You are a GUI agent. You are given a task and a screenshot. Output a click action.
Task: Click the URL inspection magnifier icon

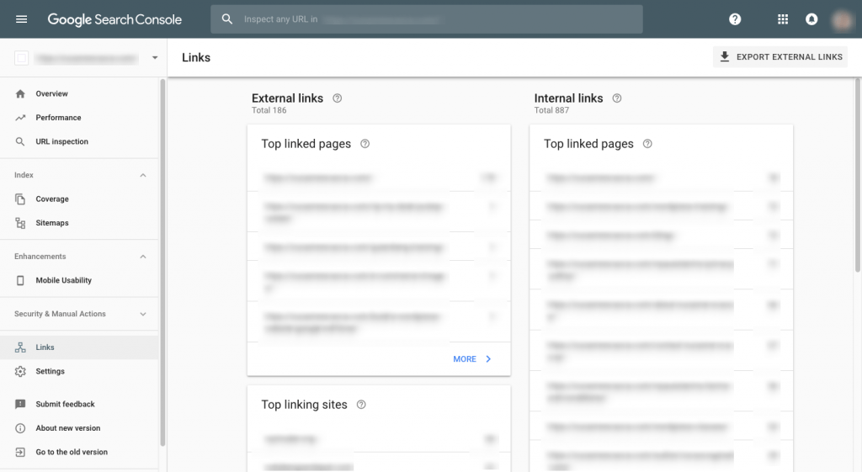pos(20,141)
